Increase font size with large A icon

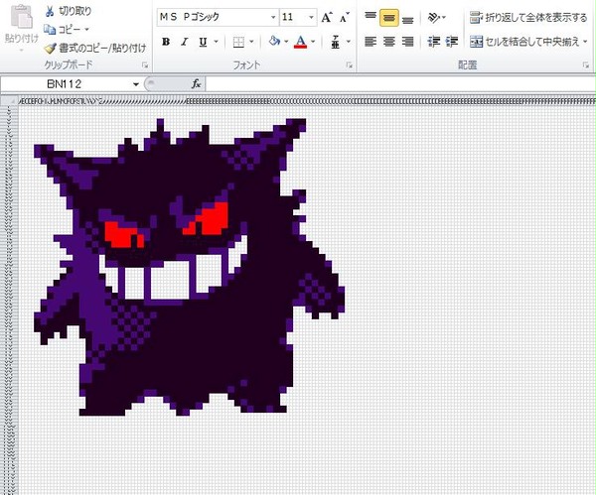coord(327,17)
